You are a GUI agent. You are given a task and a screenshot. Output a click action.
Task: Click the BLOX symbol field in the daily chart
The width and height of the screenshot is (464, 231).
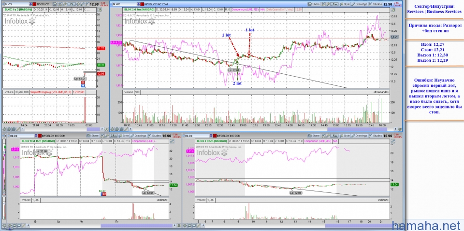click(x=16, y=4)
